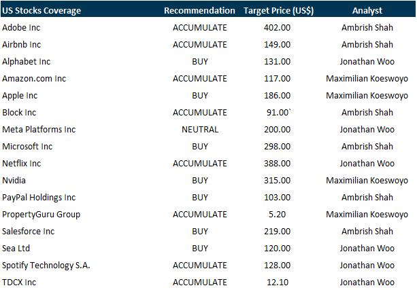The width and height of the screenshot is (417, 290).
Task: Select Nvidia's 315.00 target price
Action: pyautogui.click(x=277, y=180)
